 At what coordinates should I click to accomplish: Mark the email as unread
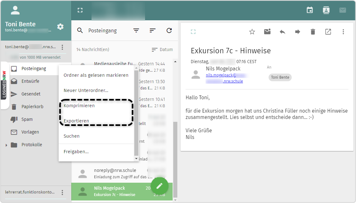(267, 32)
